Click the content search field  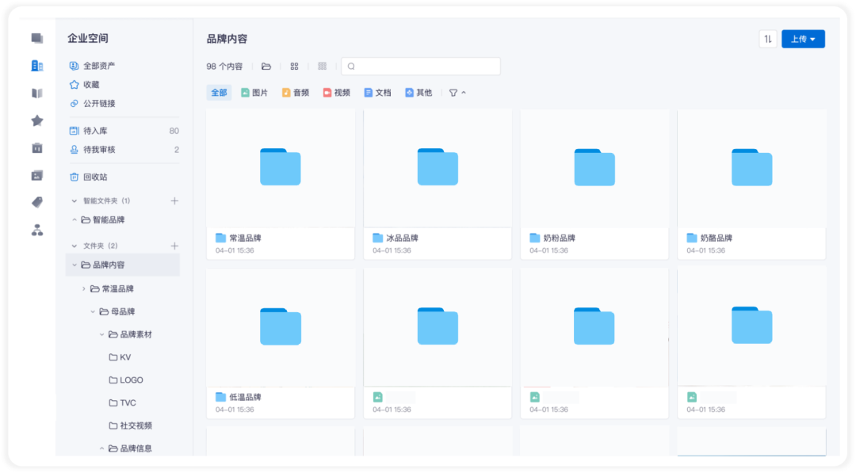click(x=421, y=66)
